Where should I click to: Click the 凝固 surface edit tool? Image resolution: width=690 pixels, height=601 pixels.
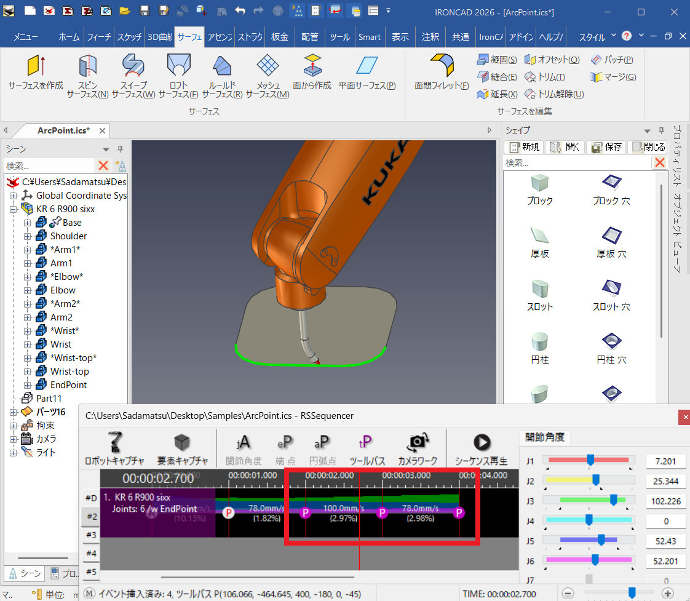point(498,60)
